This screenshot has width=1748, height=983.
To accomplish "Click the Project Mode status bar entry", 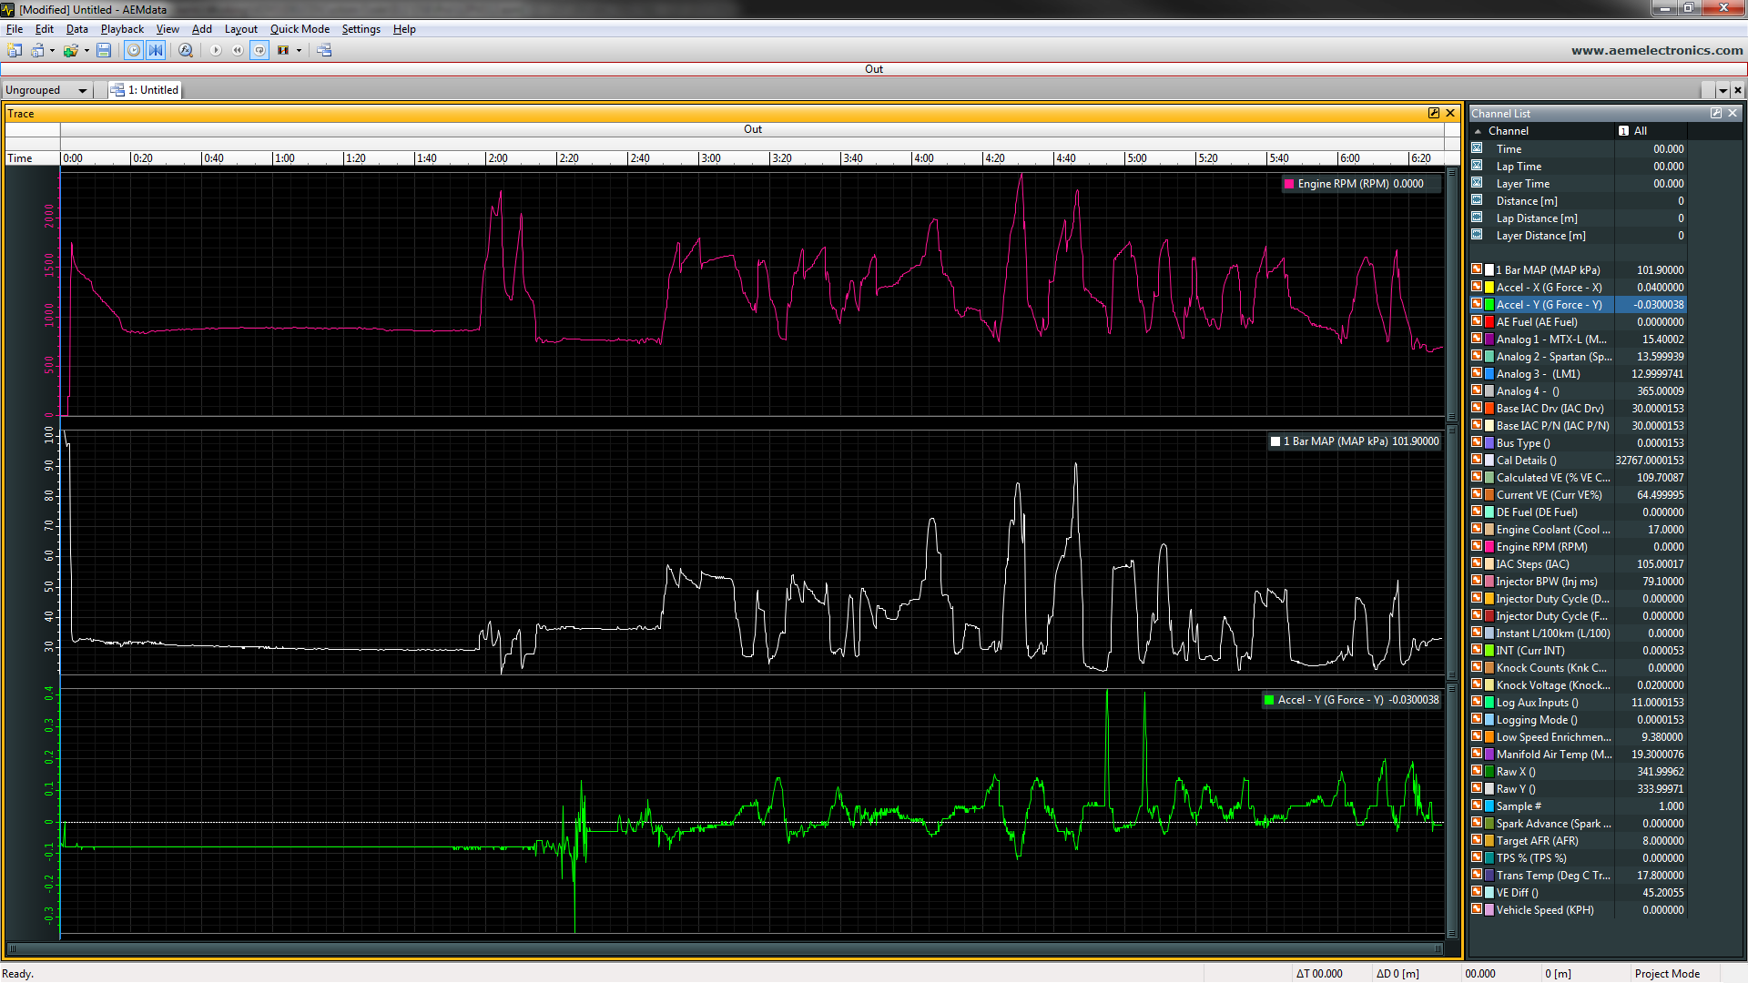I will point(1667,973).
